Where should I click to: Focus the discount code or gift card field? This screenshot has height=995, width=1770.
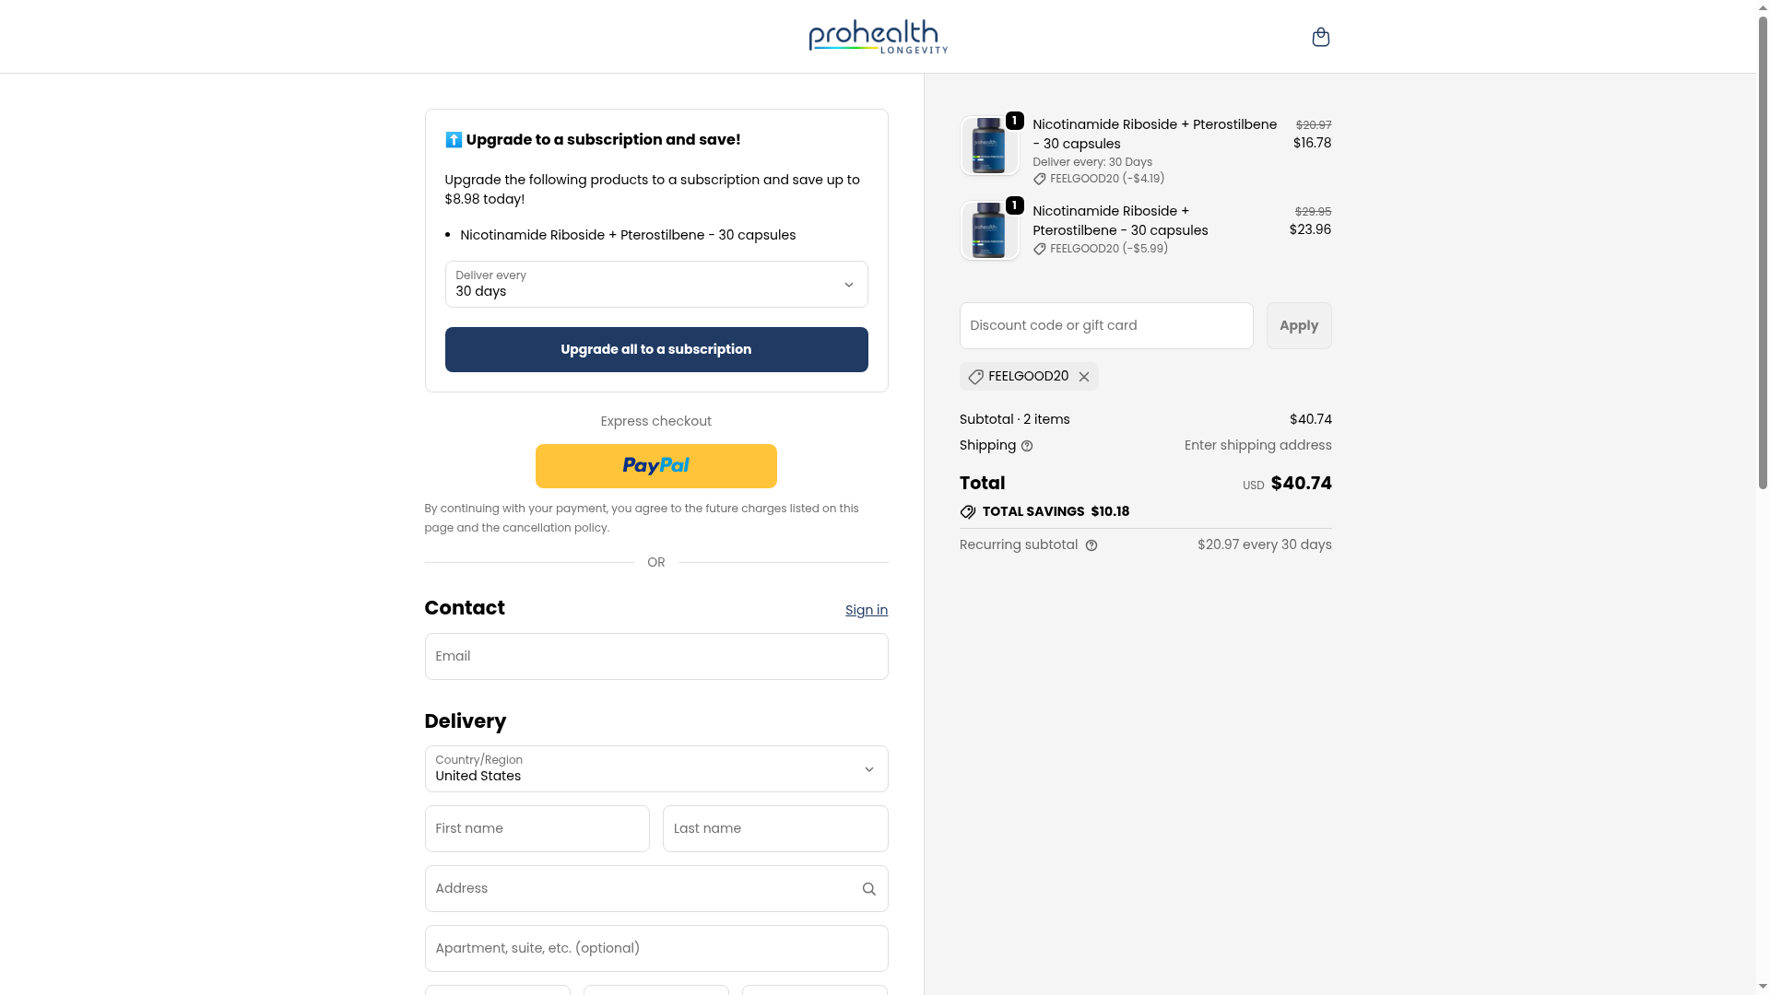coord(1105,326)
